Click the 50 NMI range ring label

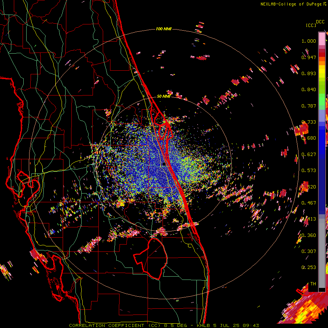tap(164, 96)
